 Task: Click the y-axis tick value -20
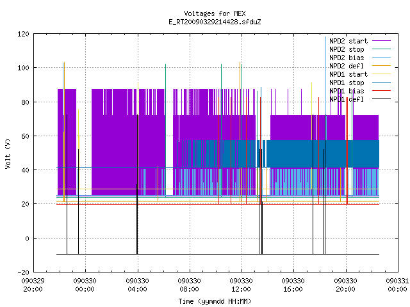point(23,272)
